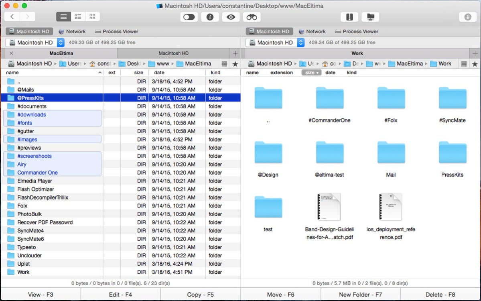481x301 pixels.
Task: Click the View - F3 button
Action: pyautogui.click(x=41, y=295)
